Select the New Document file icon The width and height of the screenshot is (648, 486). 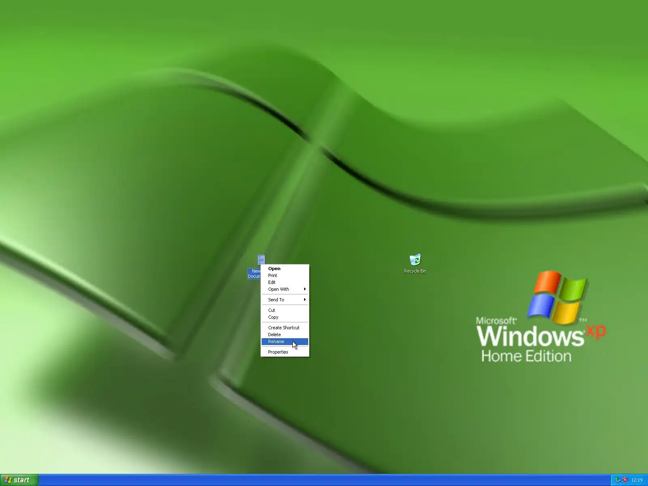261,260
